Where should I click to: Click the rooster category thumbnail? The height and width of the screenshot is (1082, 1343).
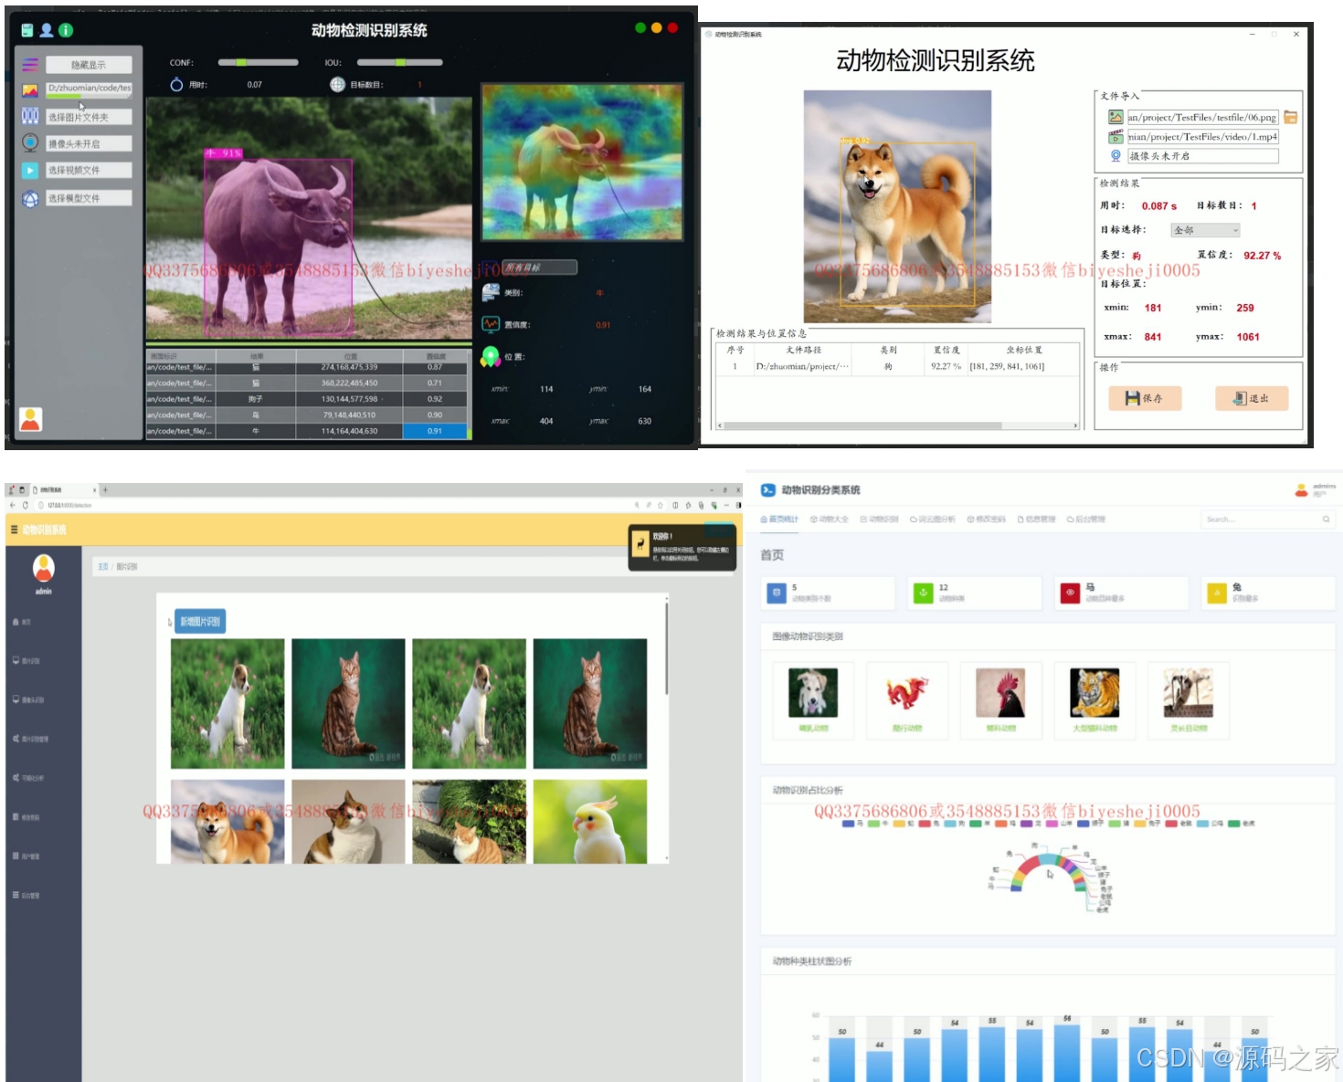pos(1000,692)
